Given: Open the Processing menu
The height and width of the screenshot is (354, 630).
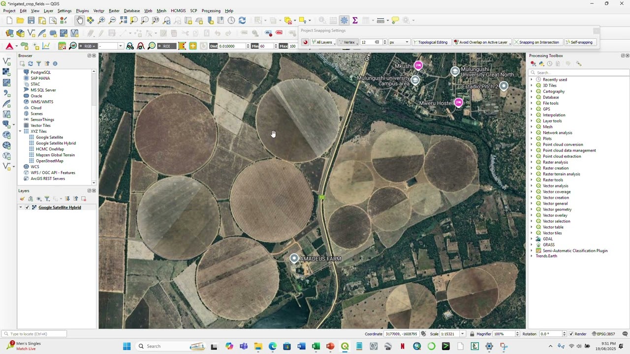Looking at the screenshot, I should click(211, 11).
